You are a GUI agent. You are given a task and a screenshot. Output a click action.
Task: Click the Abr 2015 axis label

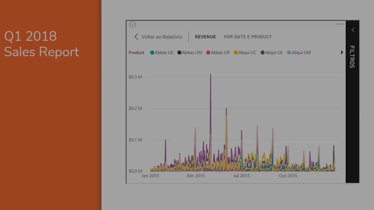coord(195,176)
